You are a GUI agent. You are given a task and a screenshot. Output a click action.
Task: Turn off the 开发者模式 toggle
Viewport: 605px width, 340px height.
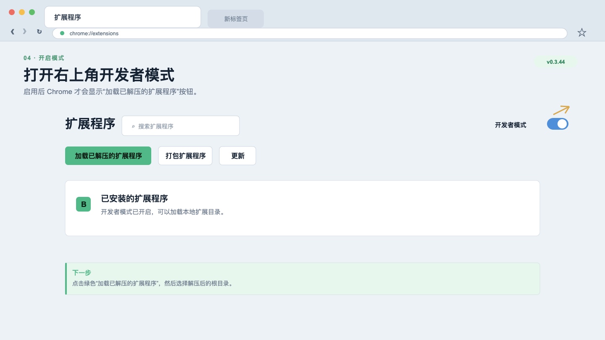tap(558, 124)
